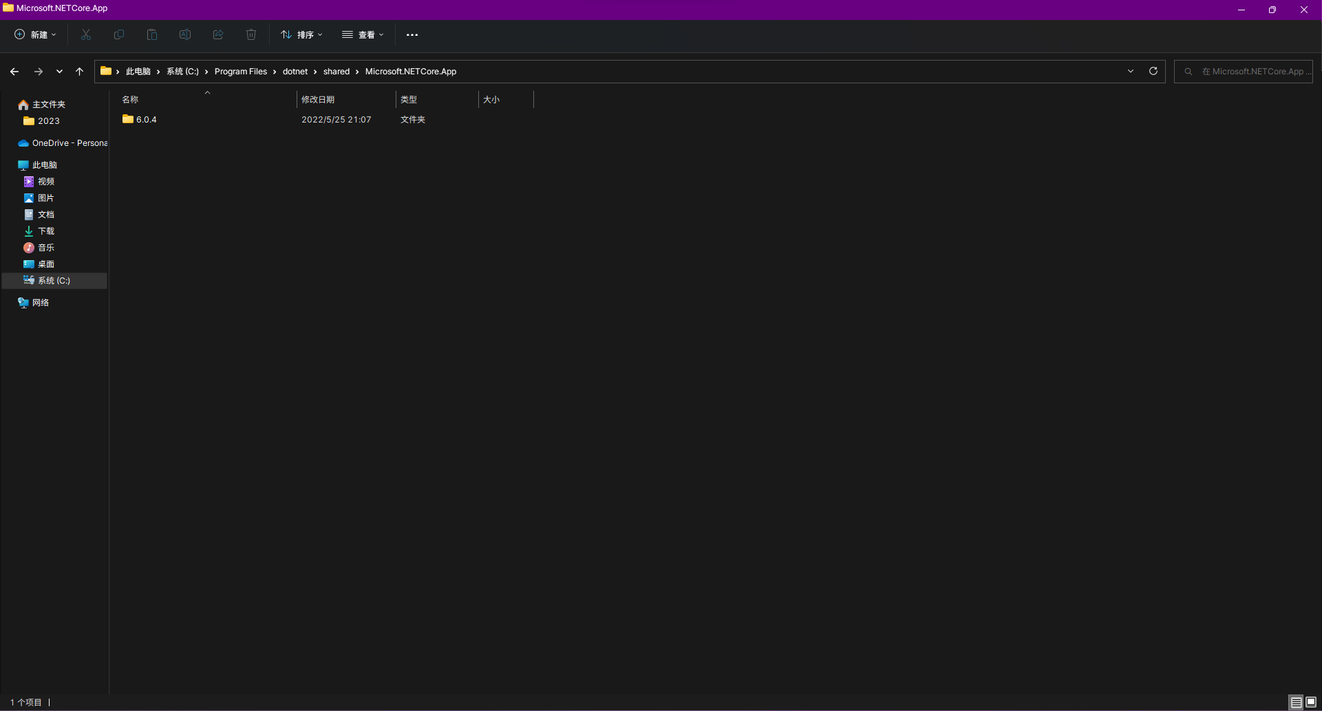Screen dimensions: 1322x711
Task: Open the 6.0.4 folder
Action: 146,119
